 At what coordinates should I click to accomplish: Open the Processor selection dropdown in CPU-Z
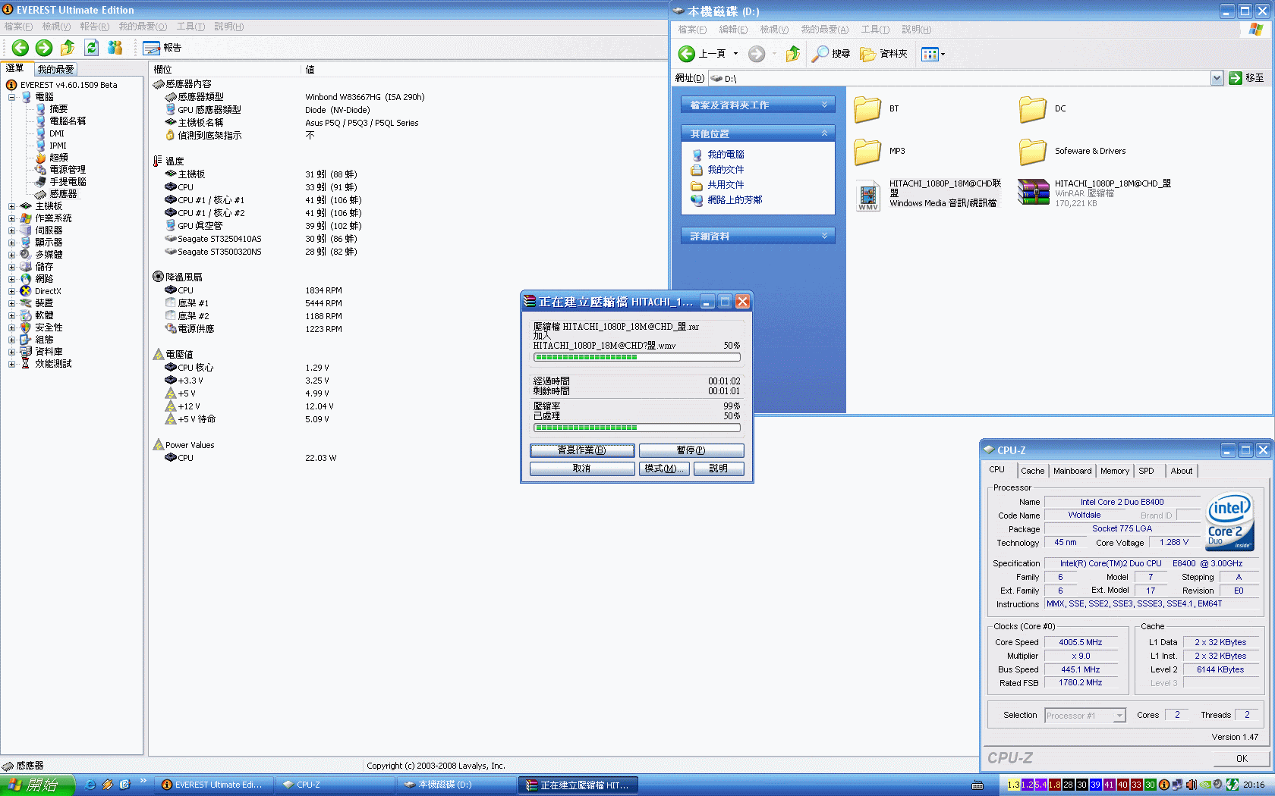pos(1119,716)
